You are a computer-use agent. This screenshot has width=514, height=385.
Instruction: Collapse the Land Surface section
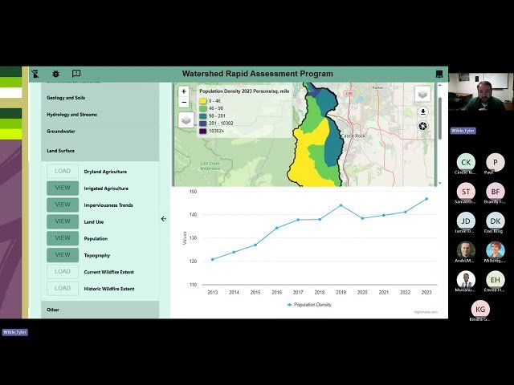[100, 151]
